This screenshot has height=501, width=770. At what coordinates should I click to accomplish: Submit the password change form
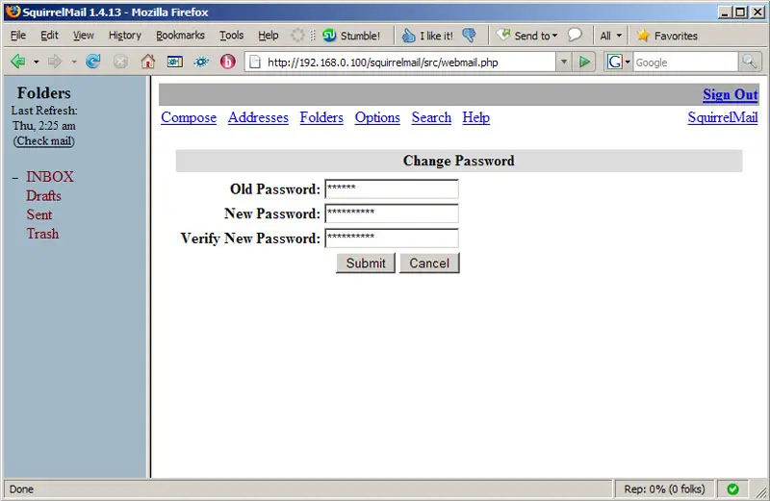pos(366,263)
